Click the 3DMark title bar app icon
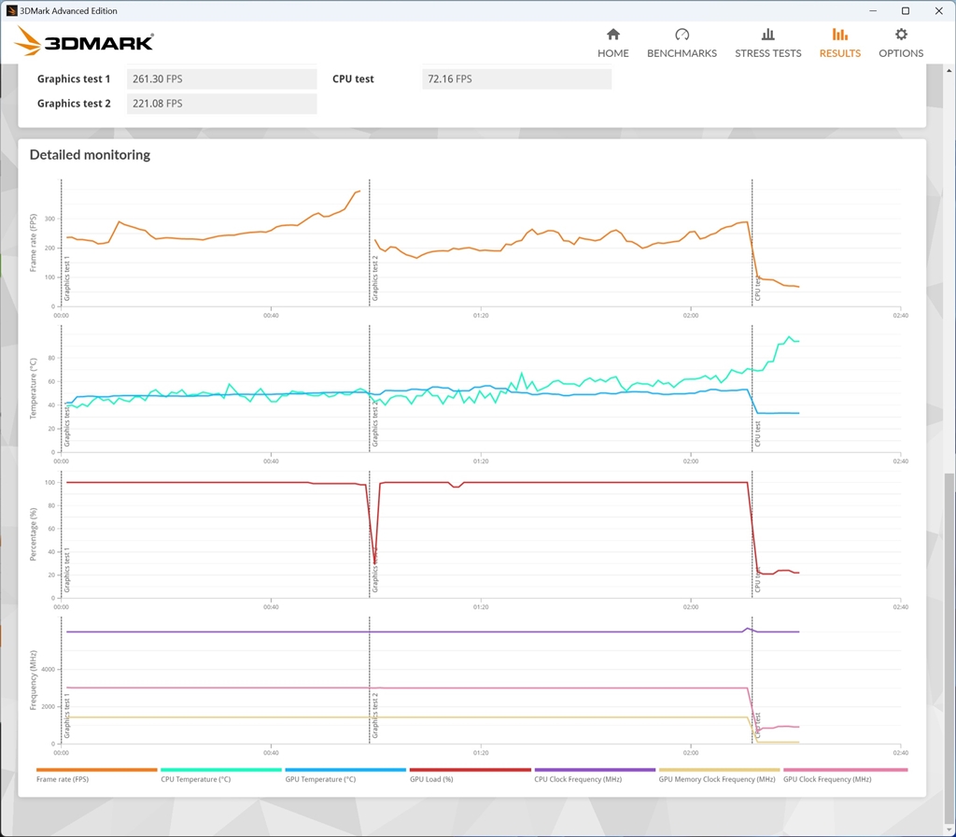The height and width of the screenshot is (837, 956). coord(11,10)
